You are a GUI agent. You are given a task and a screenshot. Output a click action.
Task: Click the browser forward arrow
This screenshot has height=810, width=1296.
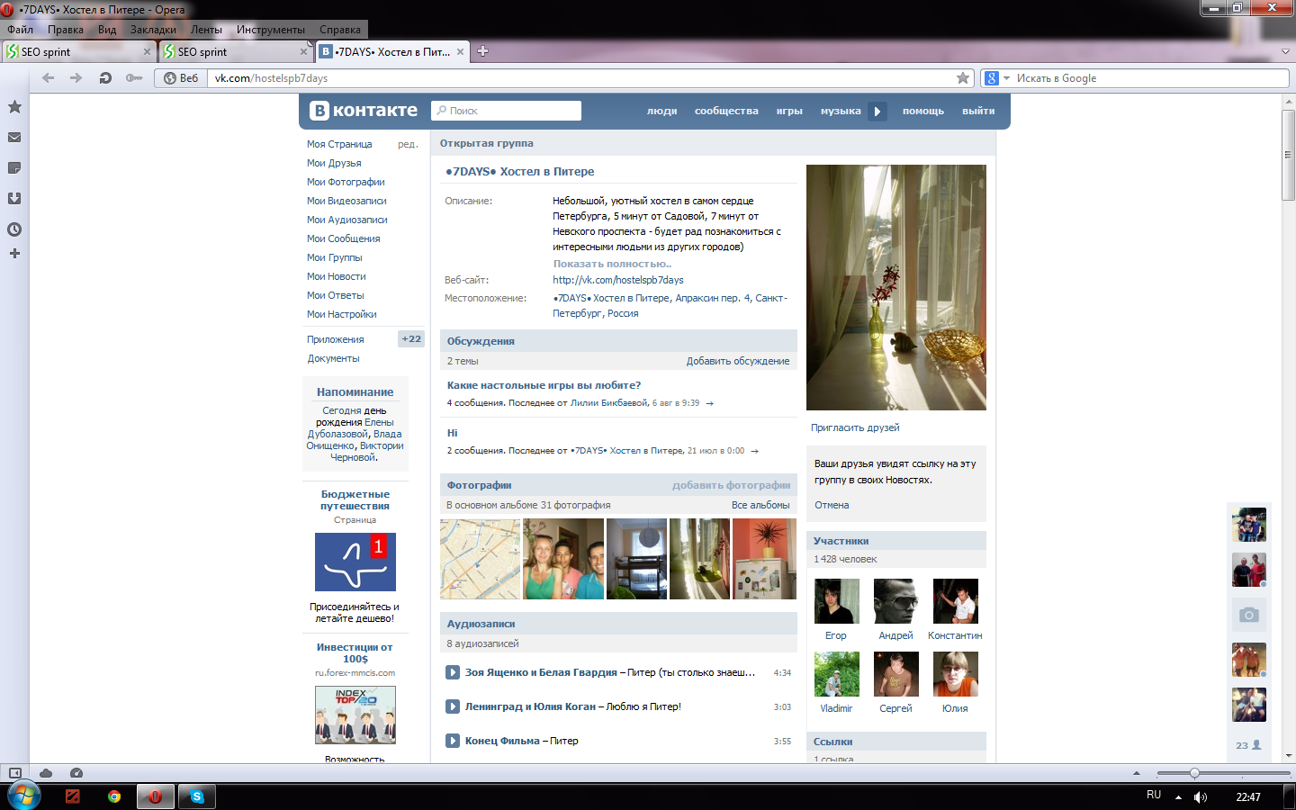tap(76, 78)
